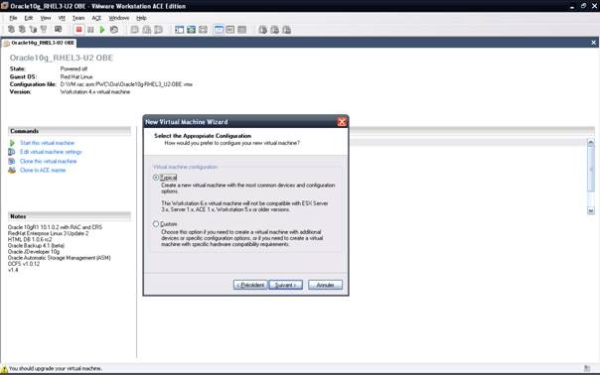Click the yellow warning icon in status bar

pyautogui.click(x=4, y=369)
